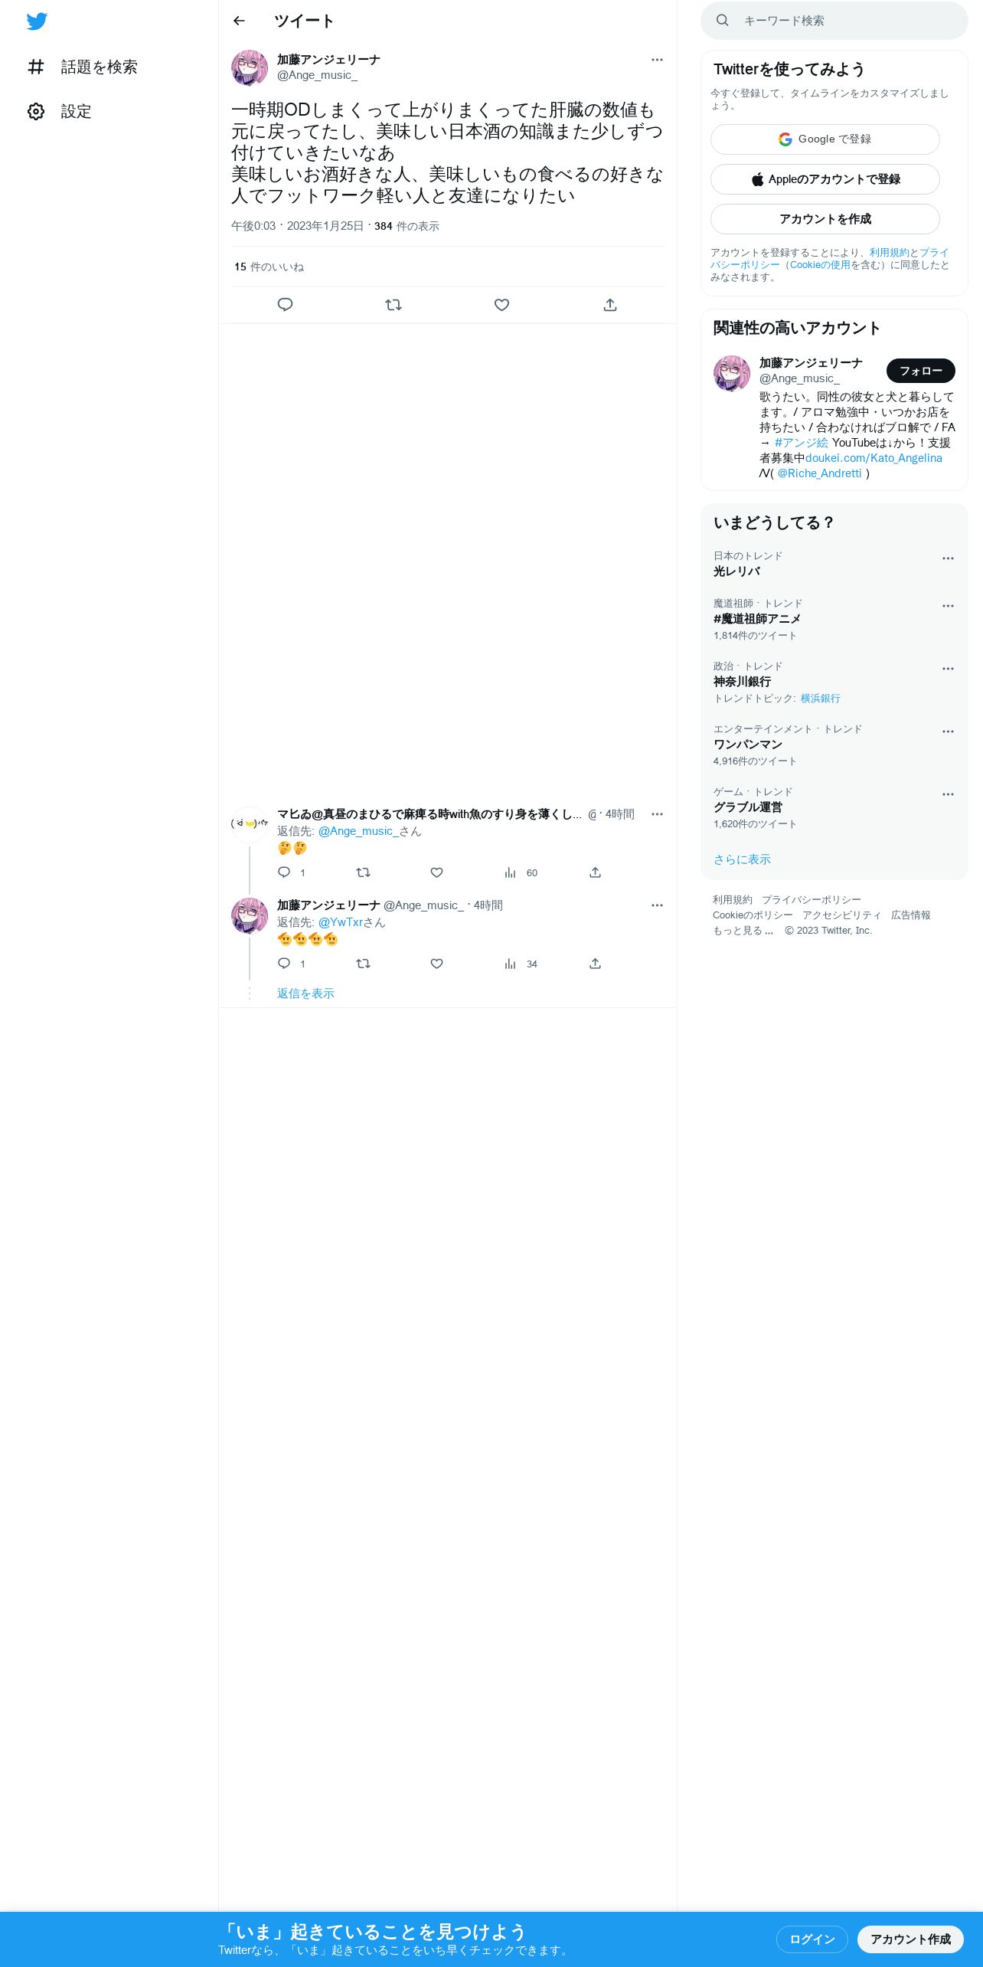Click Google で登録 button
This screenshot has width=983, height=1967.
tap(825, 139)
